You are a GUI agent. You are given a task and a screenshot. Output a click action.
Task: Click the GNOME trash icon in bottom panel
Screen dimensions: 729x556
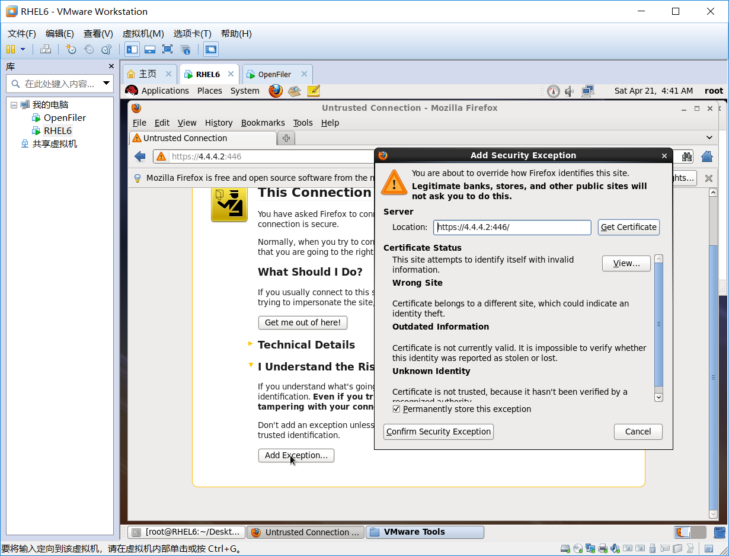tap(720, 532)
